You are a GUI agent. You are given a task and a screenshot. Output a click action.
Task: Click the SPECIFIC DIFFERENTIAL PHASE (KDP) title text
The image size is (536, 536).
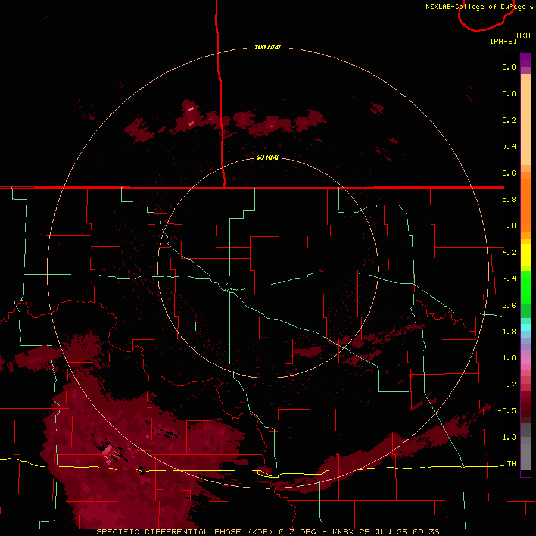coord(186,532)
